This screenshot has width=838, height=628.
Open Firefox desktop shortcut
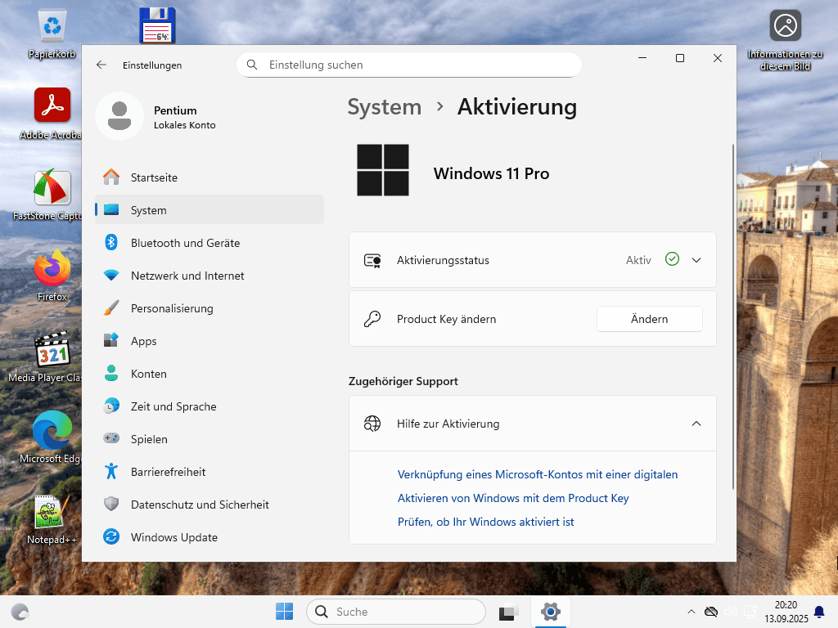coord(52,276)
